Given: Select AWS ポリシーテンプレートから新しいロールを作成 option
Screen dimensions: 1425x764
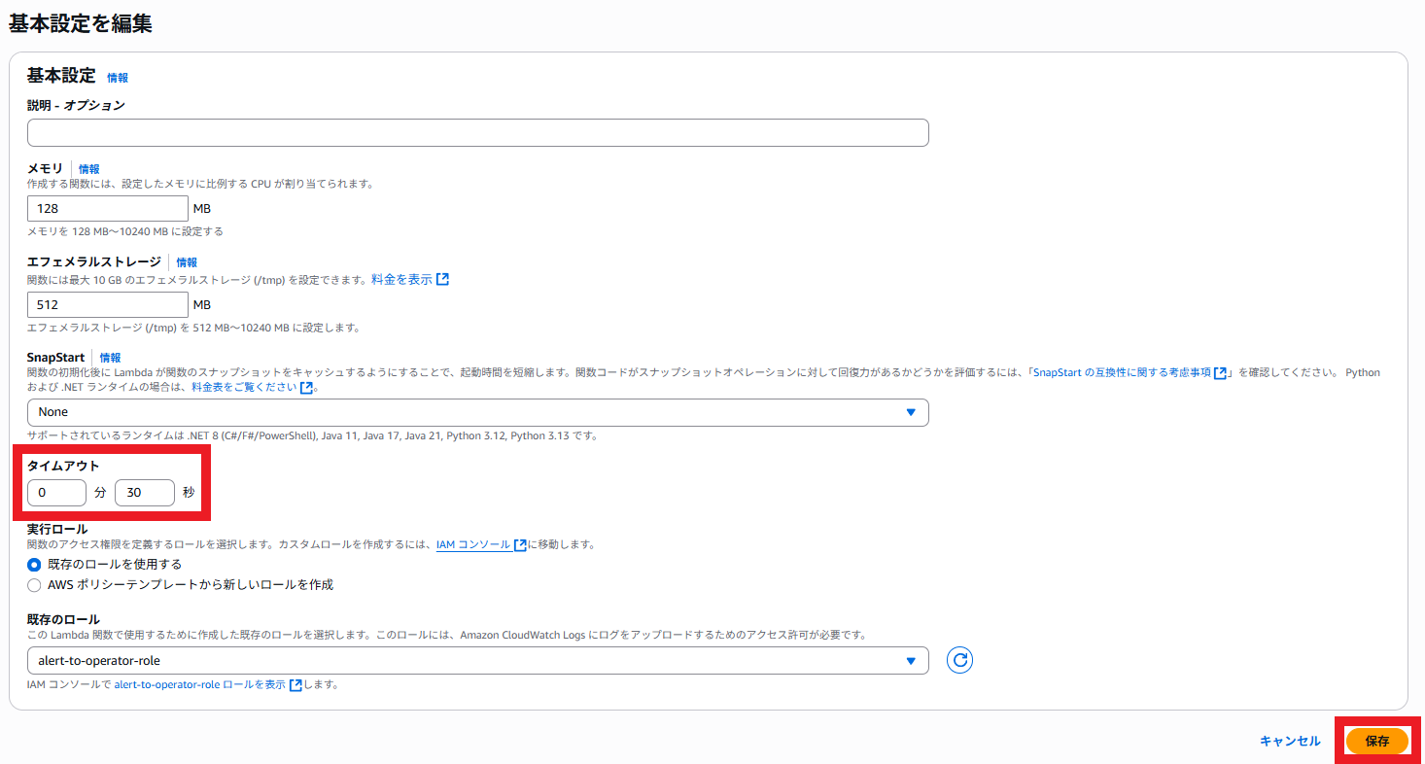Looking at the screenshot, I should (x=35, y=585).
